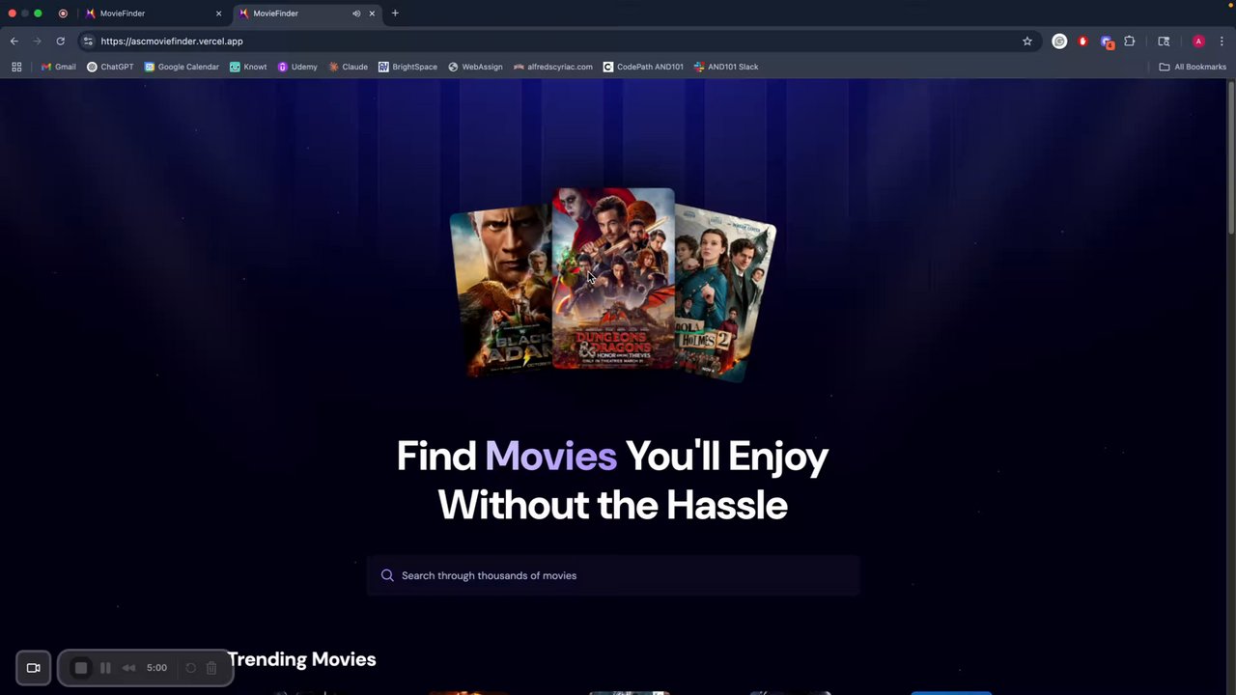Viewport: 1236px width, 695px height.
Task: Open the Knowt bookmark
Action: 248,67
